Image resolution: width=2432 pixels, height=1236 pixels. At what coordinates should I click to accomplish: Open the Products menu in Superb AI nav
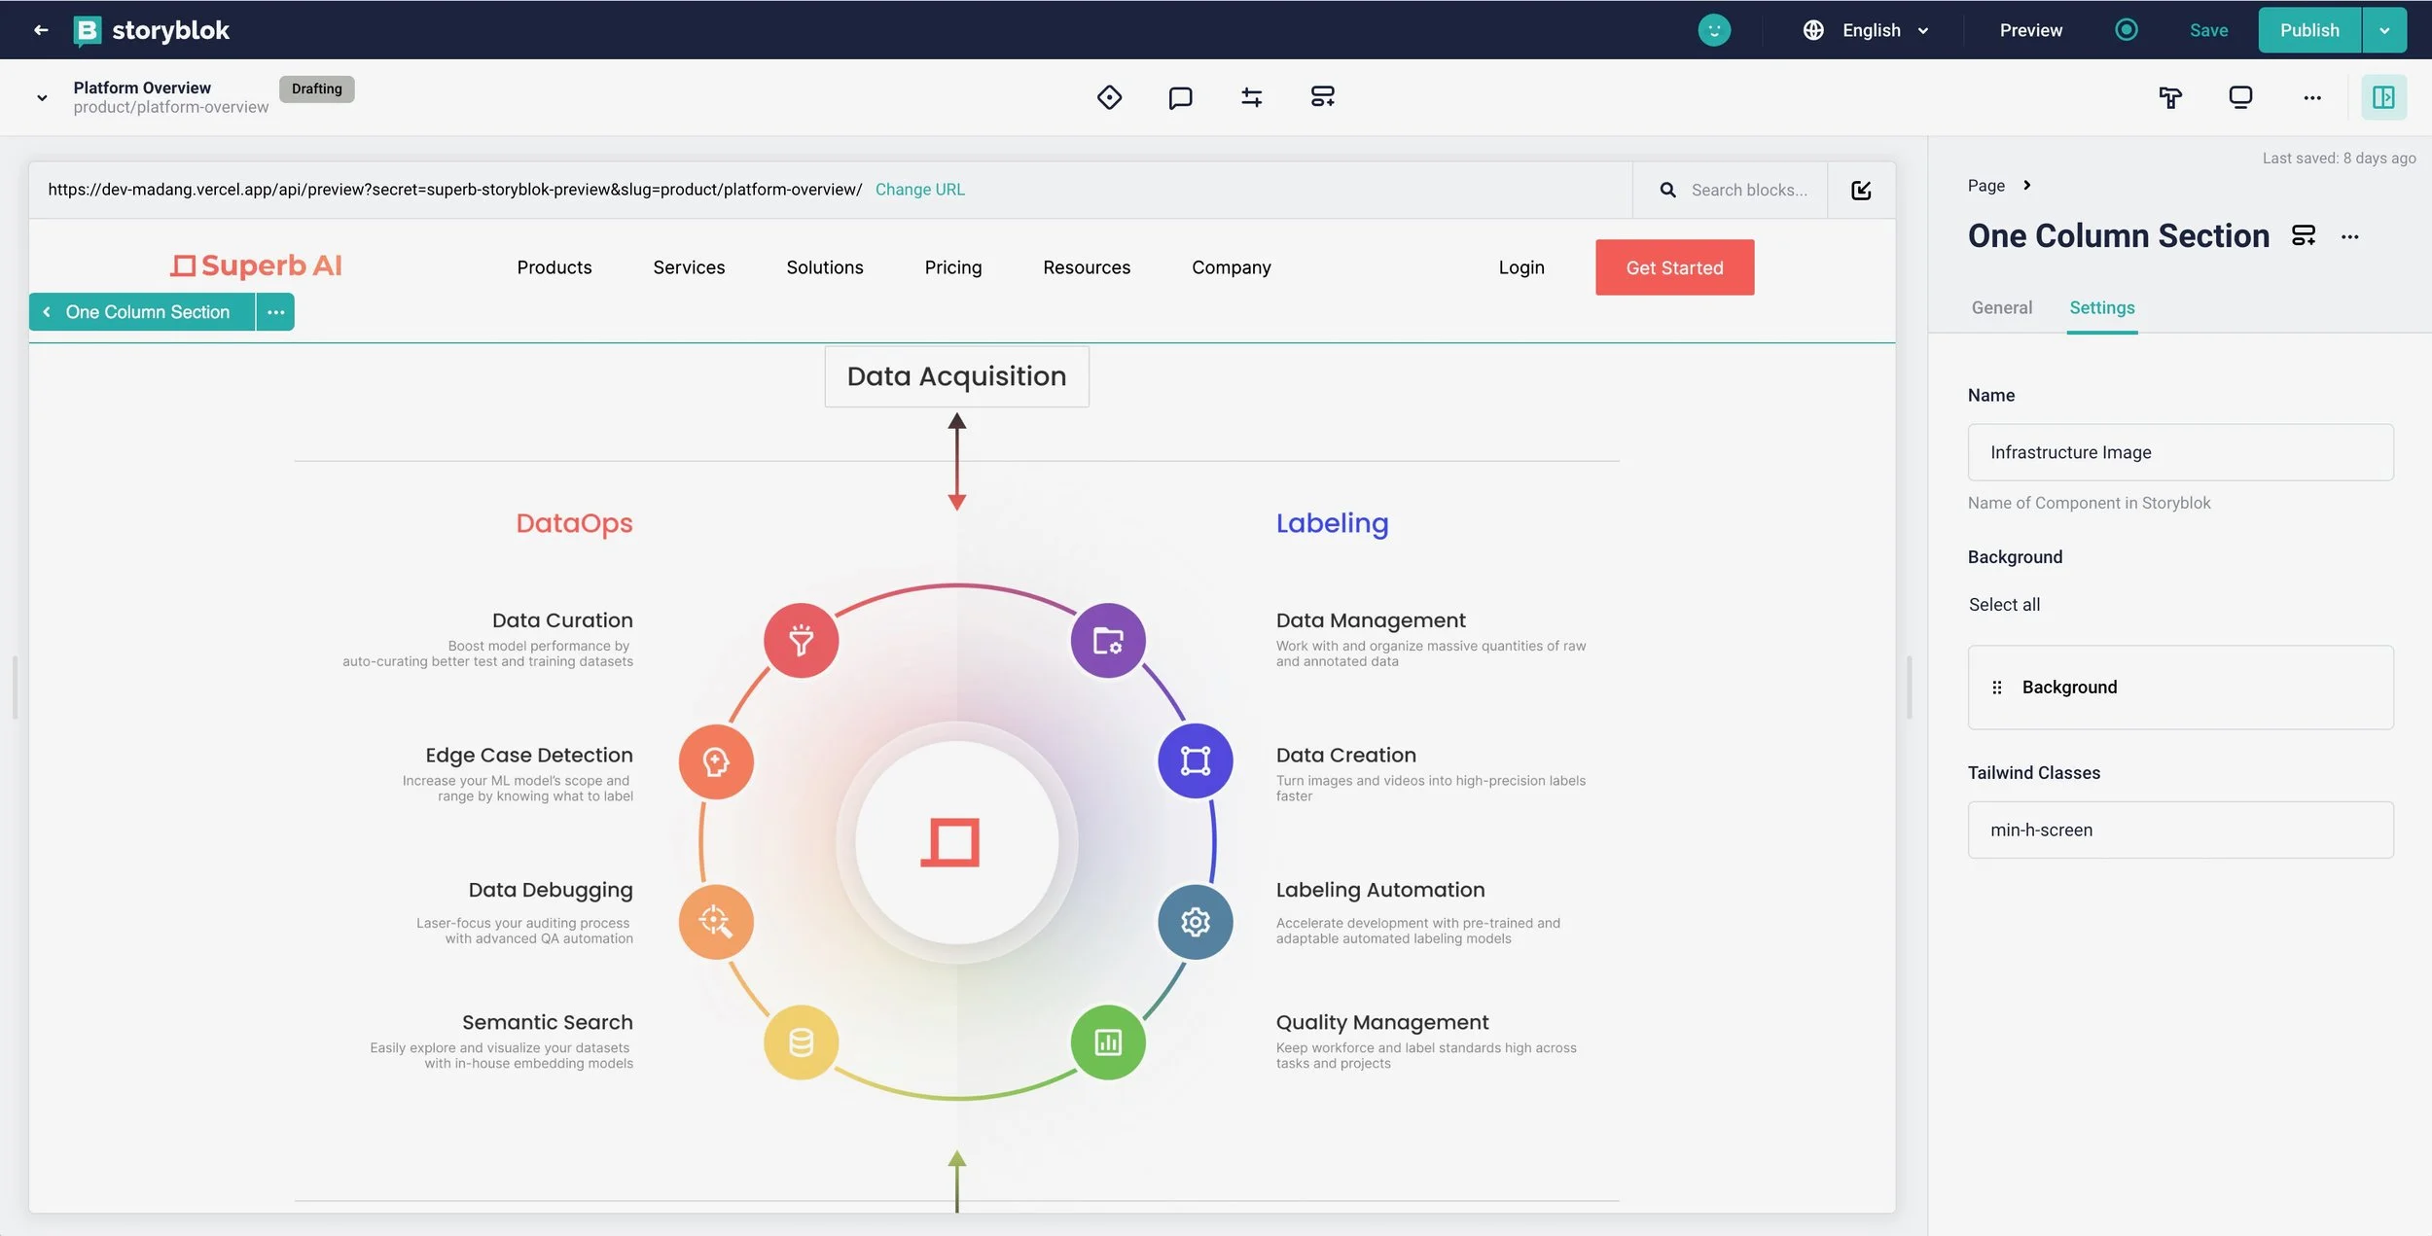click(554, 267)
